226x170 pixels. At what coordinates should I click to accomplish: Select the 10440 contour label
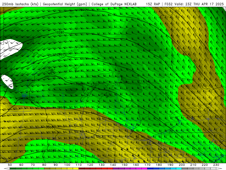pos(61,107)
